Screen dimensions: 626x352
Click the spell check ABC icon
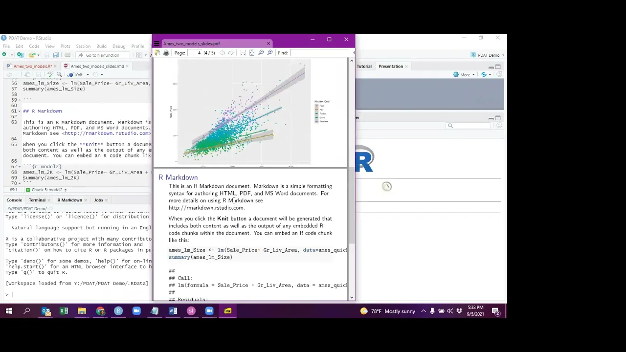pyautogui.click(x=50, y=74)
